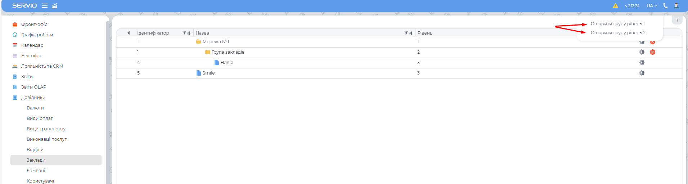Open Компанії in the sidebar
Viewport: 688px width, 184px height.
click(36, 171)
